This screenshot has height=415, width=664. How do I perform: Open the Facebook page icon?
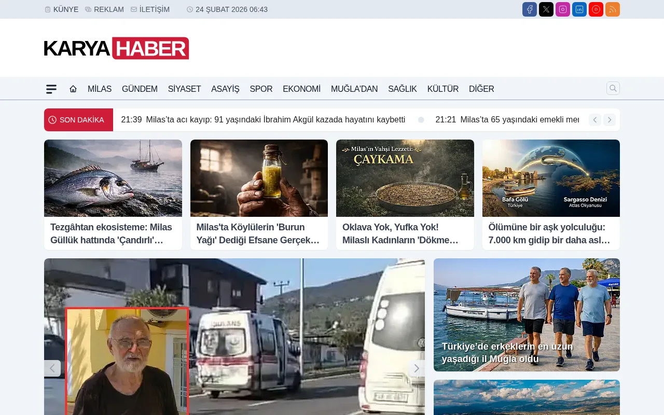coord(529,9)
